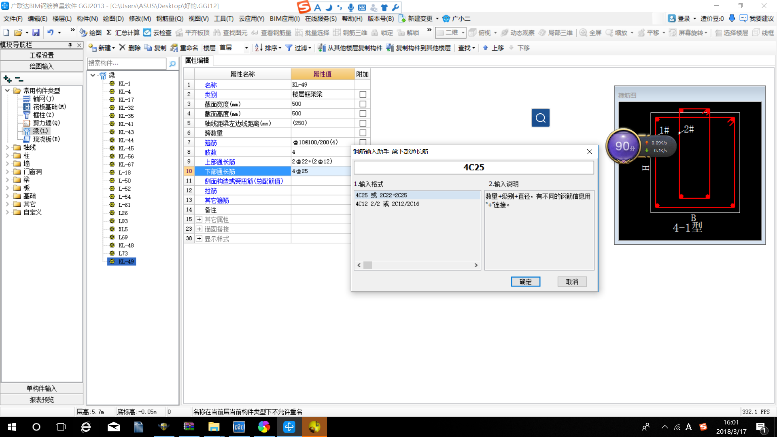This screenshot has height=437, width=777.
Task: Expand 显示样式 row
Action: pyautogui.click(x=199, y=239)
